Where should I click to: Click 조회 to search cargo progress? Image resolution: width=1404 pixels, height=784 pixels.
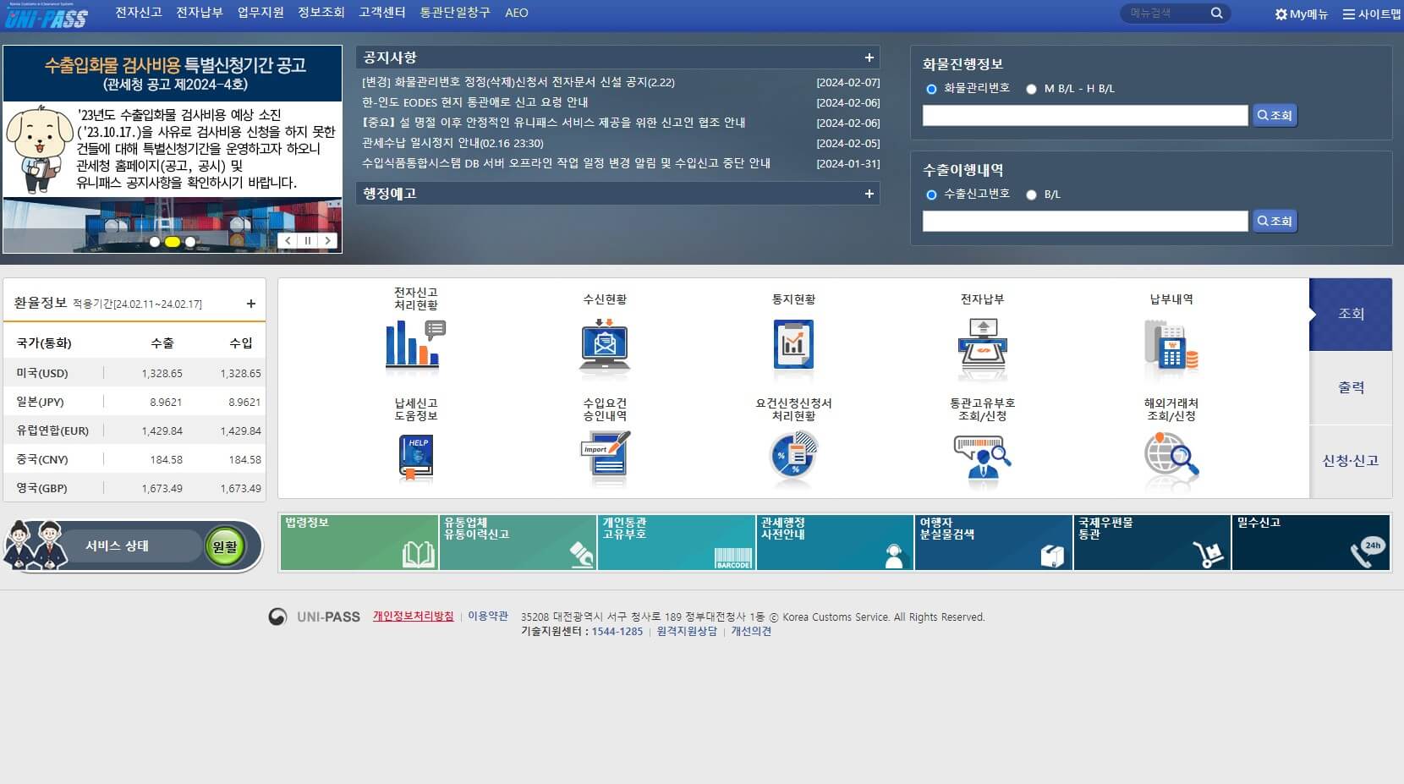click(x=1275, y=115)
